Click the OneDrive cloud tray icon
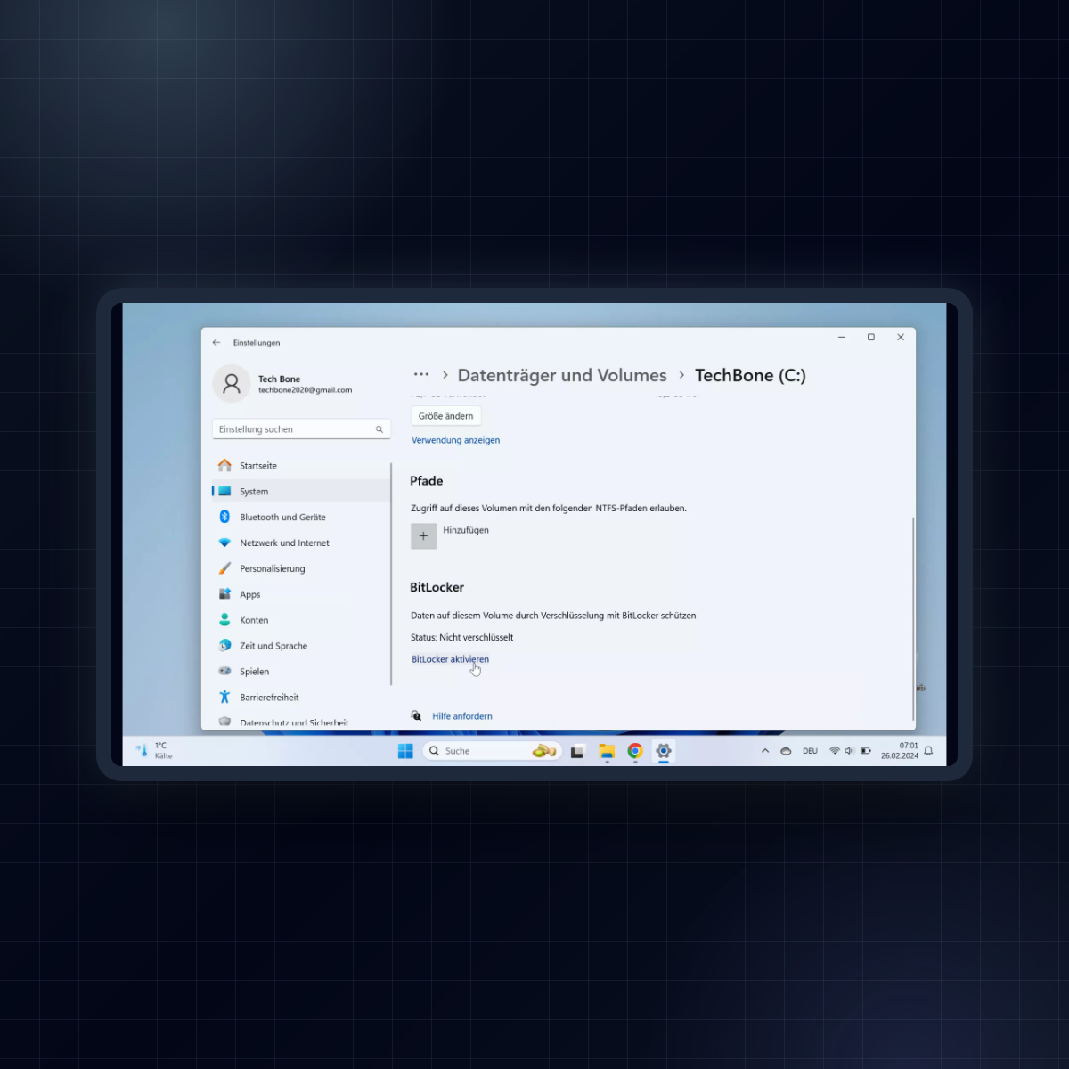The width and height of the screenshot is (1069, 1069). tap(786, 751)
